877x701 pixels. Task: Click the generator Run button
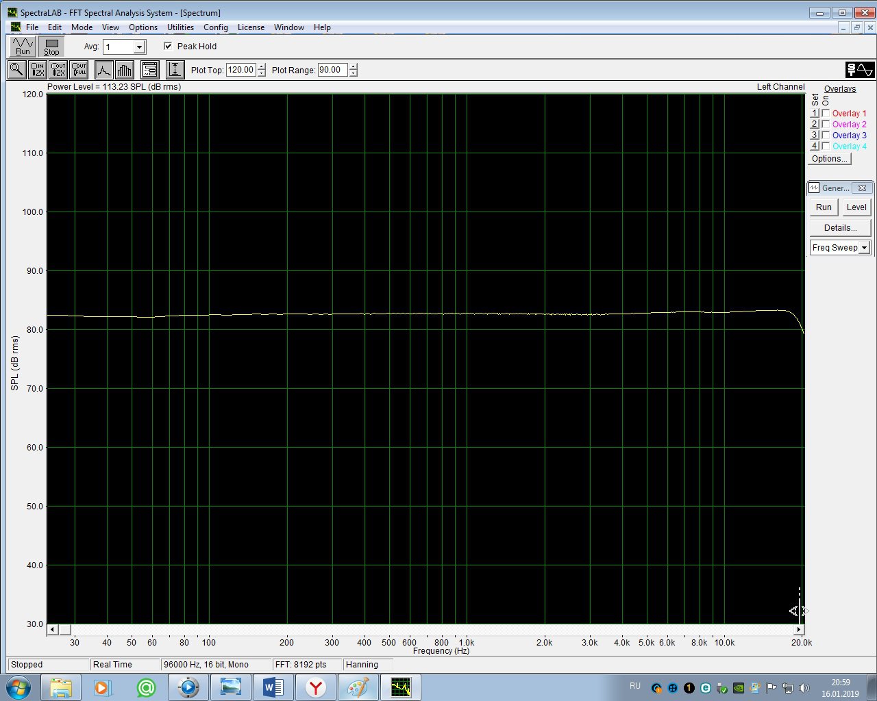tap(824, 207)
